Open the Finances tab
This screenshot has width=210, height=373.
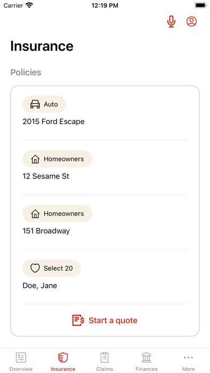[x=146, y=362]
